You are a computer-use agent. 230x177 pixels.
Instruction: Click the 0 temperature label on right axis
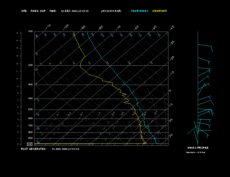coord(170,91)
